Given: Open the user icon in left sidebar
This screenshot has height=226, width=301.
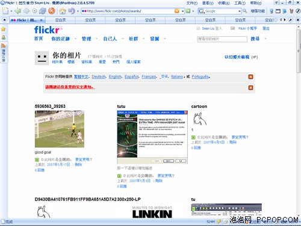Looking at the screenshot, I should click(x=4, y=37).
